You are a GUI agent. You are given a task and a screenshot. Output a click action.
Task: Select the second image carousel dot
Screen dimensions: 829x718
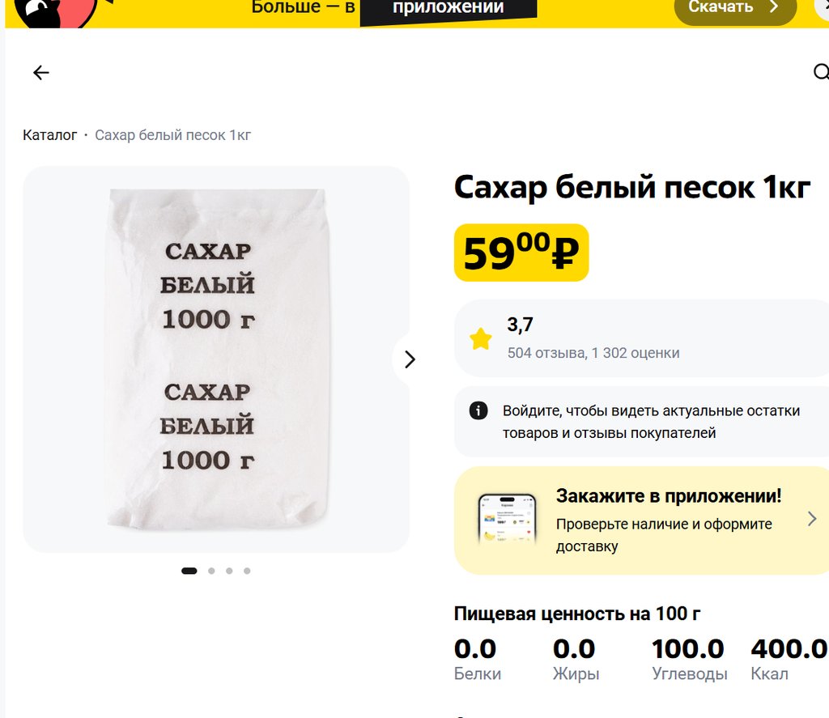click(x=211, y=571)
